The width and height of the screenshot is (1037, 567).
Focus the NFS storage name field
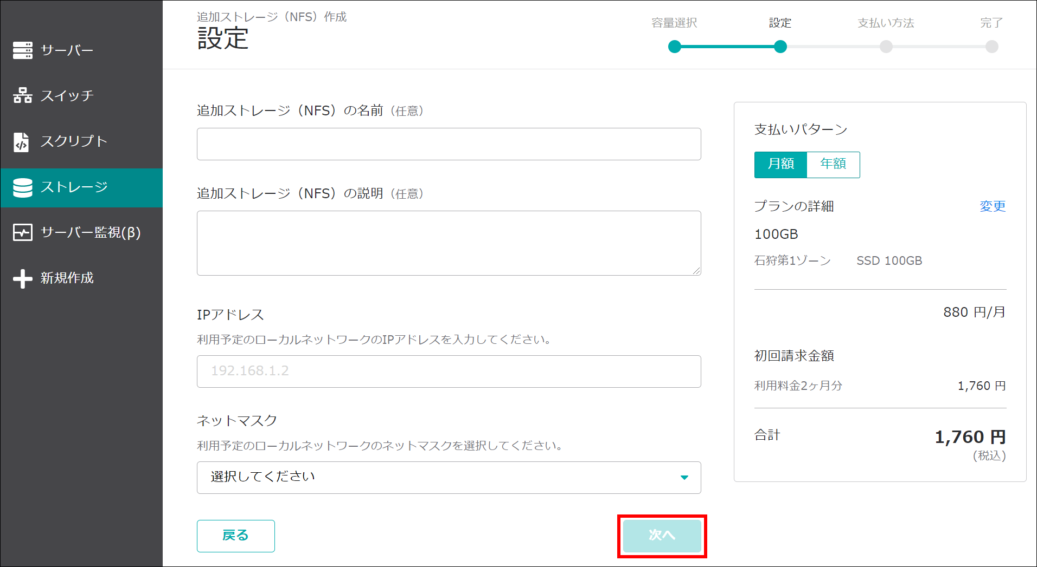(x=448, y=144)
